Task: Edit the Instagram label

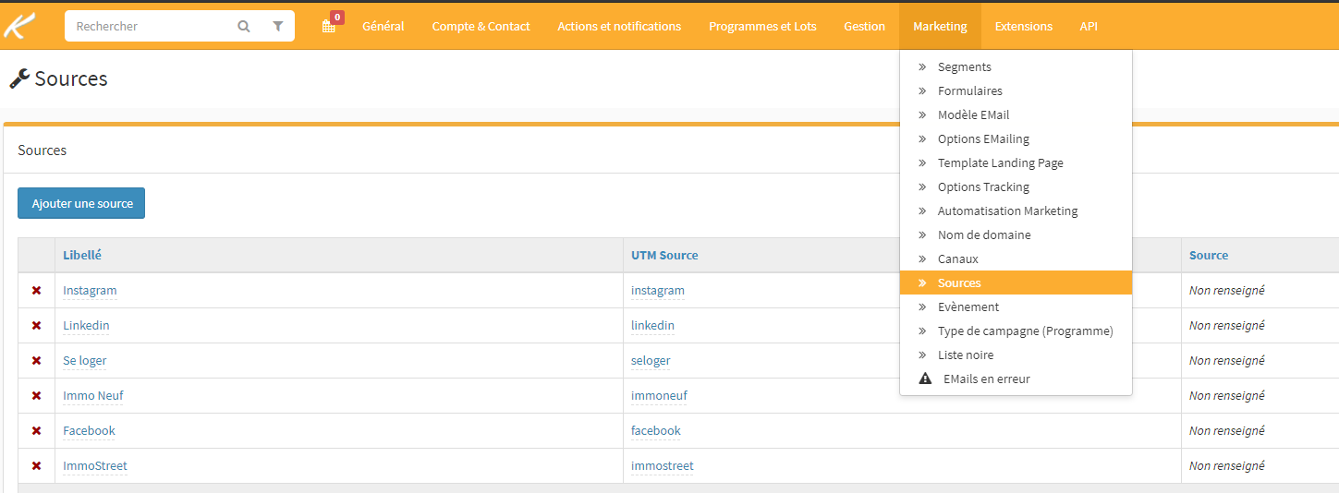Action: click(x=90, y=291)
